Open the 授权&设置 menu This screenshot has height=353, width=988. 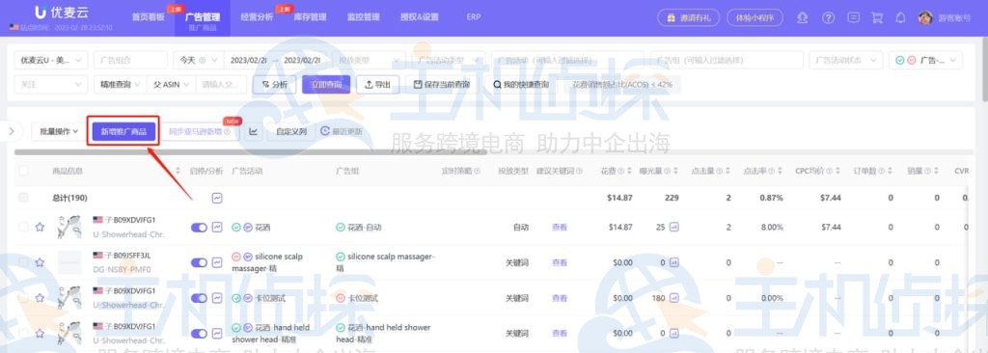tap(419, 17)
